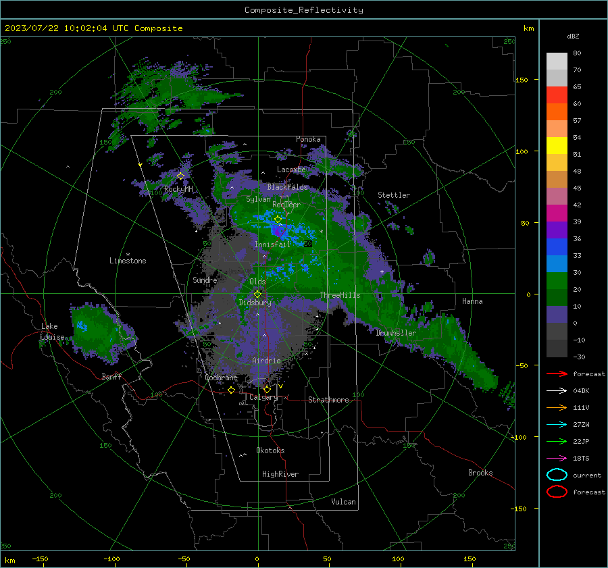Viewport: 608px width, 568px height.
Task: Click the Limestone label
Action: pyautogui.click(x=128, y=261)
